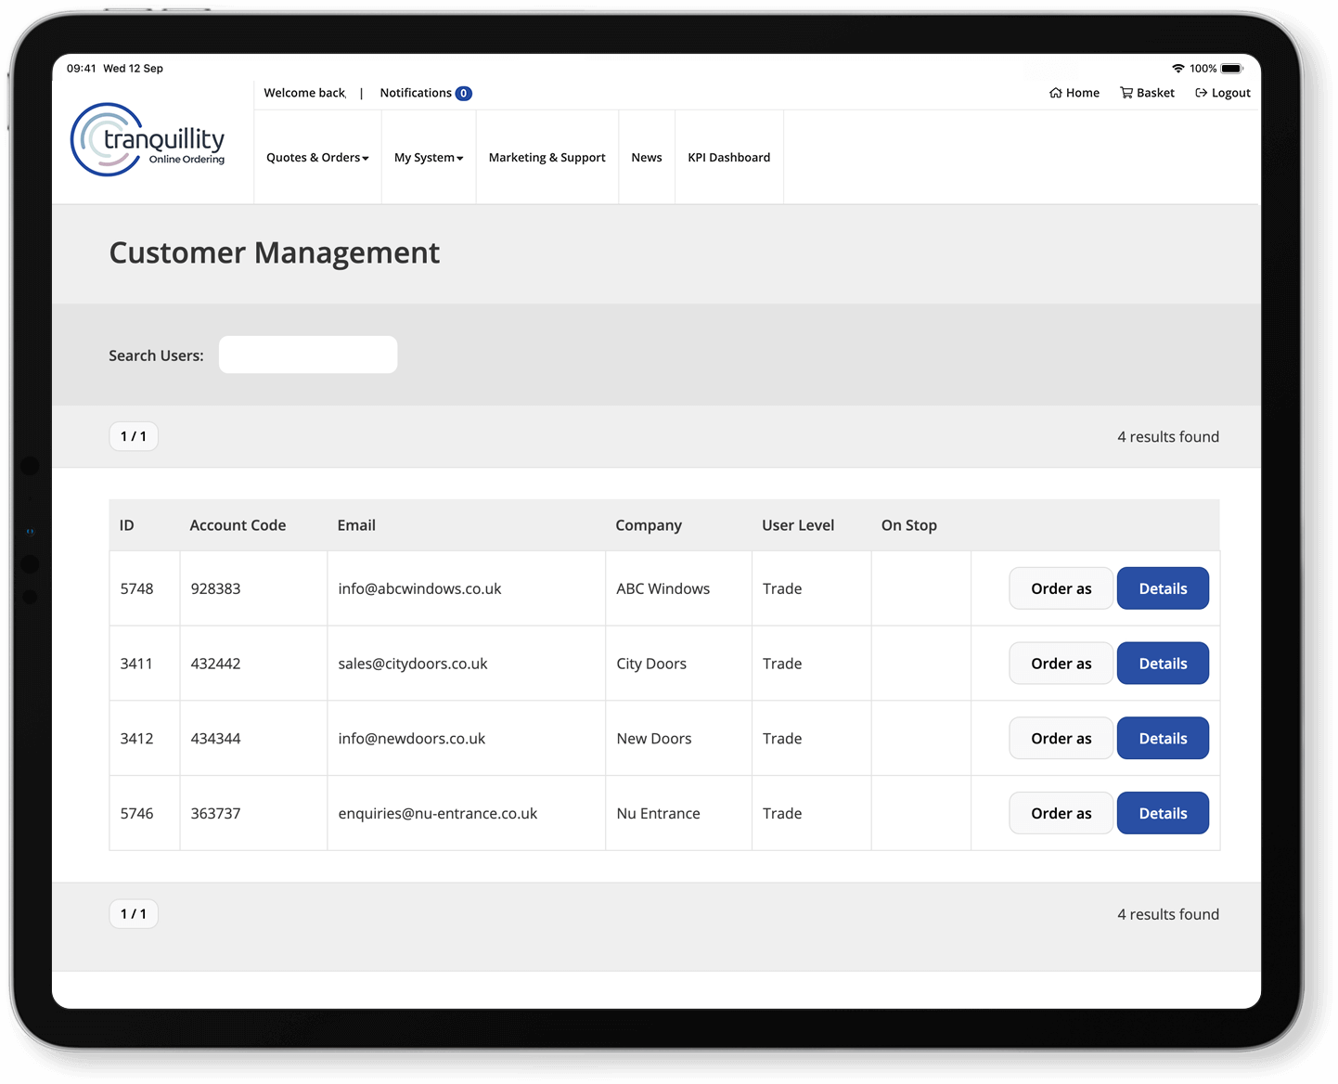Click the Search Users input field
This screenshot has height=1084, width=1338.
coord(308,355)
